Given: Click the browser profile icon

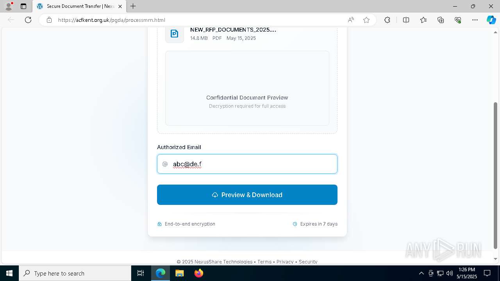Looking at the screenshot, I should pyautogui.click(x=9, y=6).
